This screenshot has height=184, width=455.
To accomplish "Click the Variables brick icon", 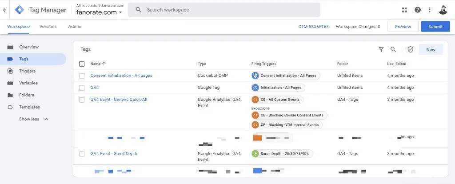I will pyautogui.click(x=10, y=83).
